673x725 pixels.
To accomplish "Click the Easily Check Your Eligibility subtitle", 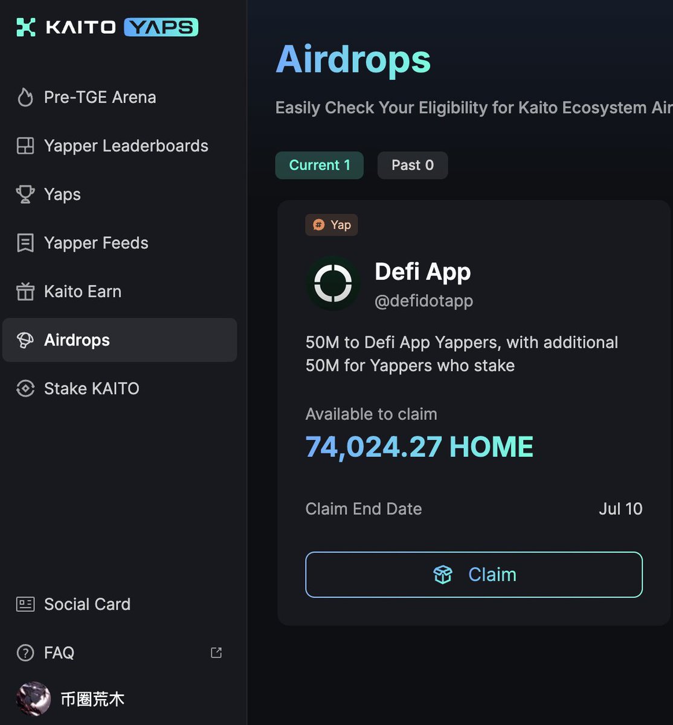I will (x=474, y=108).
